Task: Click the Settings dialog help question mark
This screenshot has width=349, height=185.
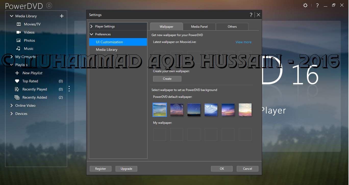Action: click(x=251, y=15)
